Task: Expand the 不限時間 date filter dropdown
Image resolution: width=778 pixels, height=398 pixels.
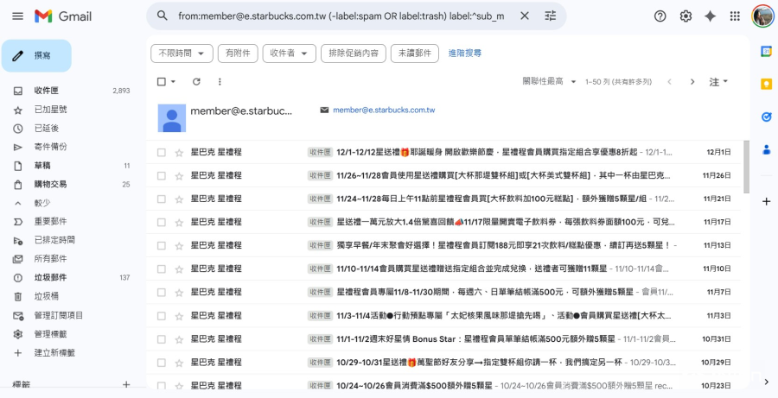Action: [x=182, y=54]
